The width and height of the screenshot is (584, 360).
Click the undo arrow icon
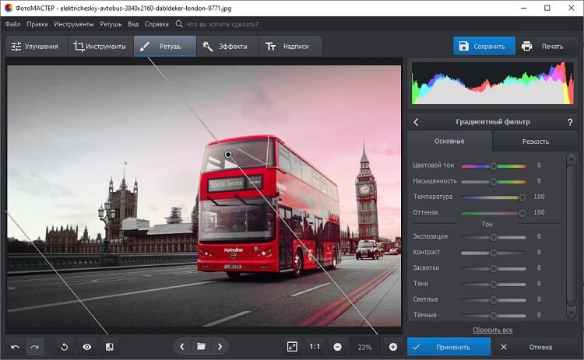tap(15, 347)
